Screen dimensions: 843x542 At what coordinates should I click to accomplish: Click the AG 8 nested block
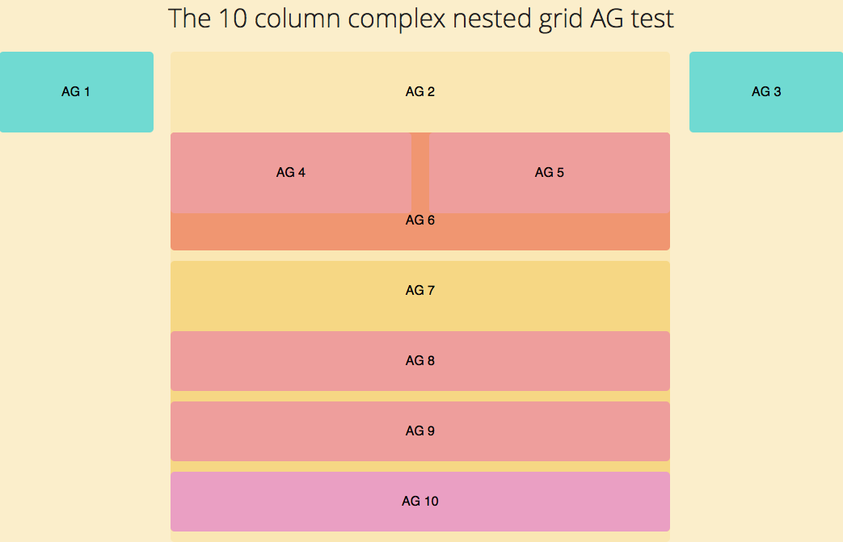pos(419,361)
